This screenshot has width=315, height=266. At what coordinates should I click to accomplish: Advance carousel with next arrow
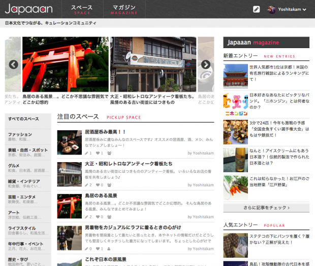click(206, 64)
